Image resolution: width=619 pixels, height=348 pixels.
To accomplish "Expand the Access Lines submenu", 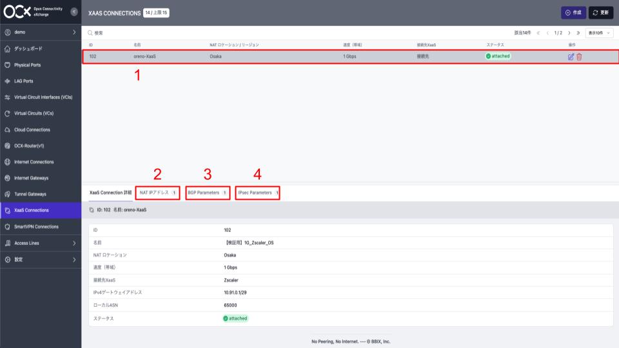I will 40,243.
